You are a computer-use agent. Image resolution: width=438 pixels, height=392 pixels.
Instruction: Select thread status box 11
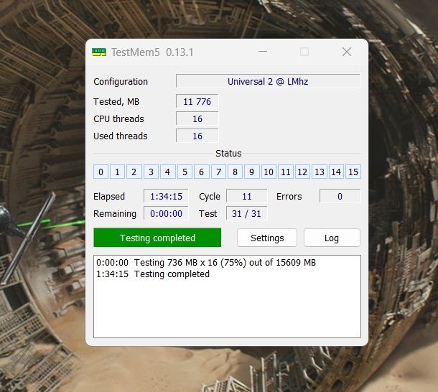(x=286, y=172)
